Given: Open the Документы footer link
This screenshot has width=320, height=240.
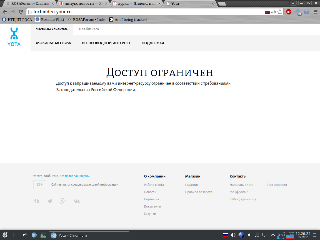Looking at the screenshot, I should coord(152,206).
